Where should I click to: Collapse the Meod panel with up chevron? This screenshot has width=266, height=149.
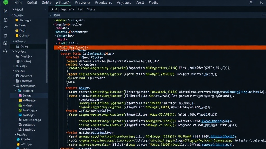[45, 10]
